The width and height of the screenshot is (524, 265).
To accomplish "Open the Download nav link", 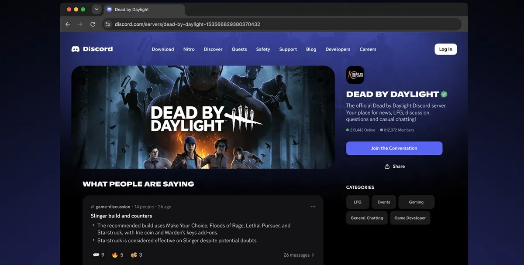I will 163,49.
